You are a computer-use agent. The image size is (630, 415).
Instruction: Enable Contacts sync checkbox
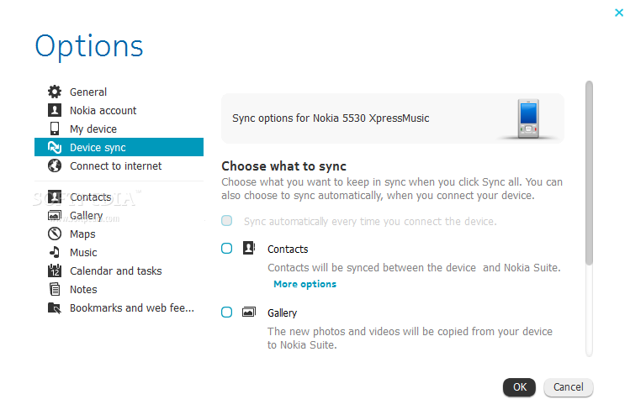pos(226,249)
